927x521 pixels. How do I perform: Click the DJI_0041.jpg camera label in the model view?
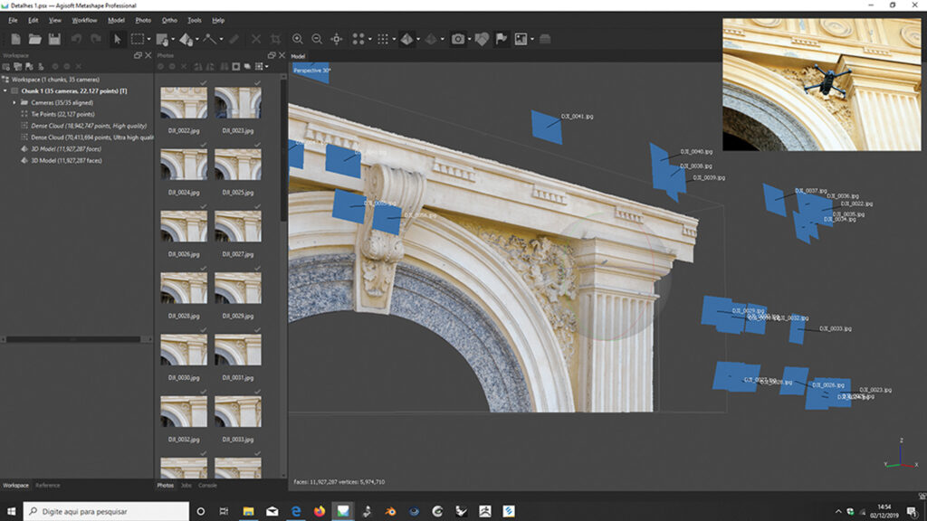click(577, 117)
